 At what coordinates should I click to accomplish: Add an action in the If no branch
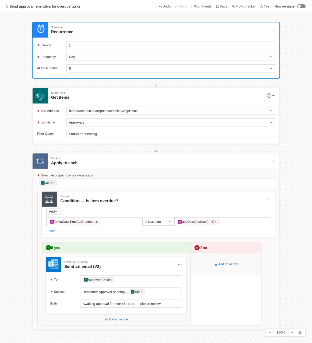[226, 264]
